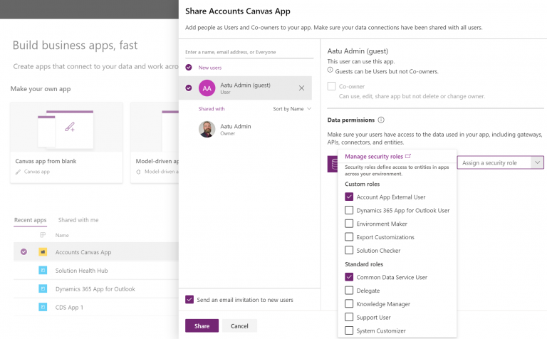The height and width of the screenshot is (339, 547).
Task: Open the Canvas app from blank illustration
Action: (66, 127)
